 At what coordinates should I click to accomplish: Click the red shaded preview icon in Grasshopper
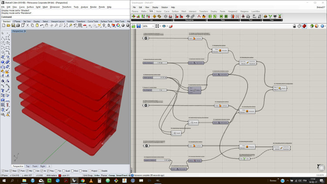pyautogui.click(x=304, y=26)
